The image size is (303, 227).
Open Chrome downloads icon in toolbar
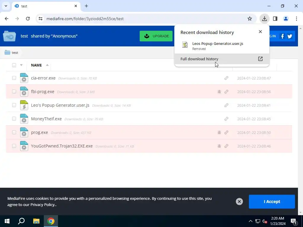(264, 19)
